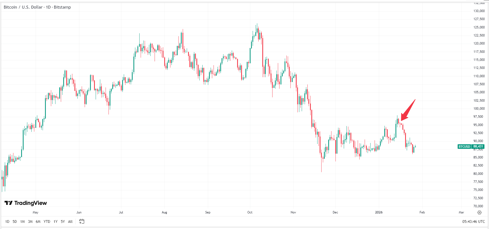Viewport: 489px width, 229px height.
Task: Switch to the 1D date range
Action: pyautogui.click(x=7, y=222)
